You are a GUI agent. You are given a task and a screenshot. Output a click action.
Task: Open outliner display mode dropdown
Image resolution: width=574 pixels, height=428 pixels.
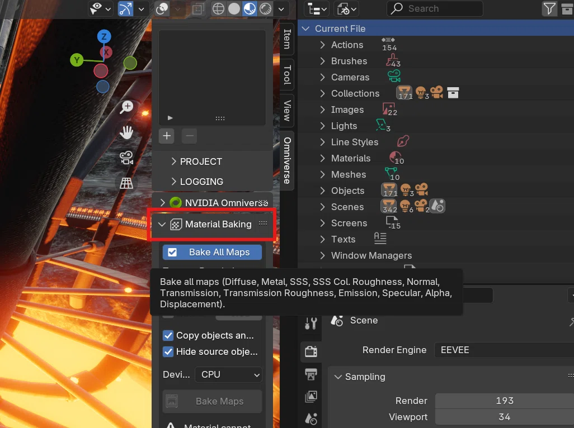(x=317, y=9)
